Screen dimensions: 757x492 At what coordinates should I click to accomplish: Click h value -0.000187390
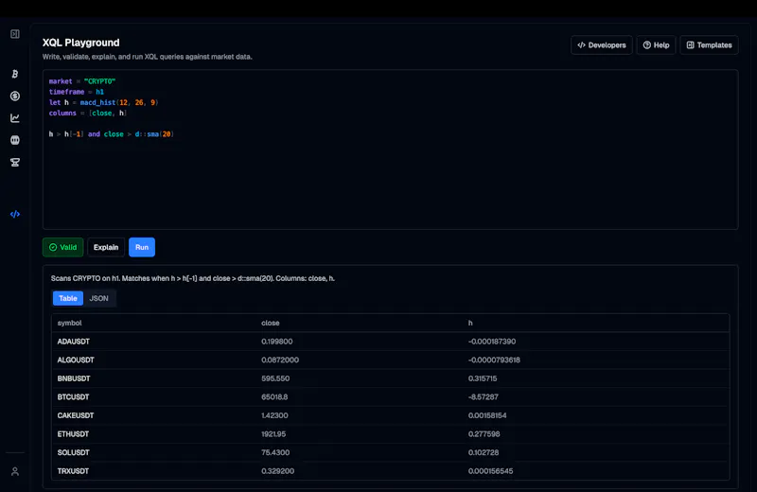[492, 342]
